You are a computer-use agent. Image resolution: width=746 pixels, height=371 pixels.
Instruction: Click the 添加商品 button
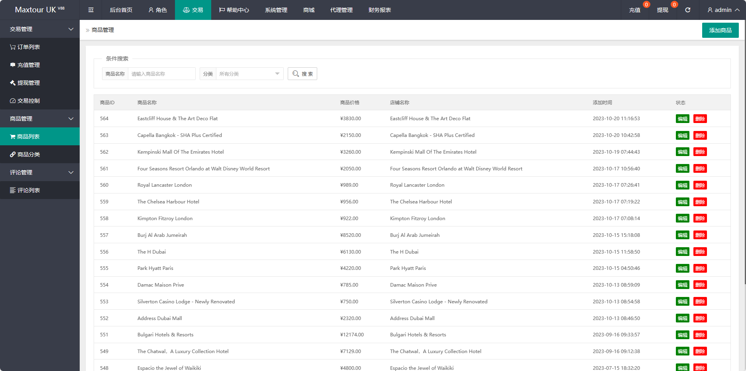click(720, 30)
